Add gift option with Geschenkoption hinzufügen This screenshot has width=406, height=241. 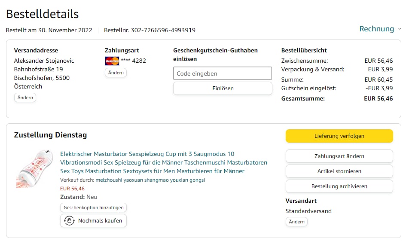93,207
